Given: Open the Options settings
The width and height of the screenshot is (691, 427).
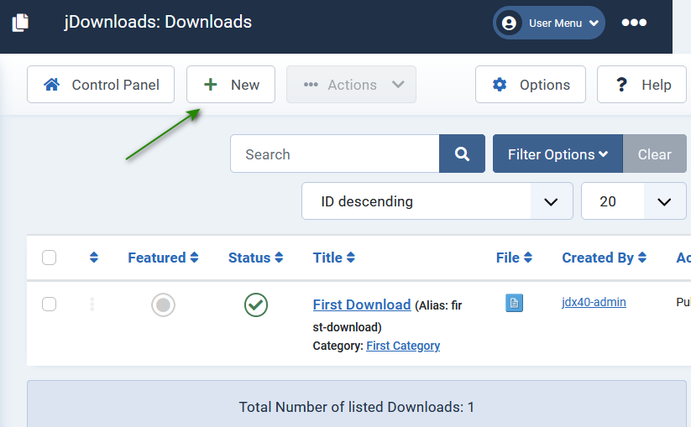Looking at the screenshot, I should point(531,85).
